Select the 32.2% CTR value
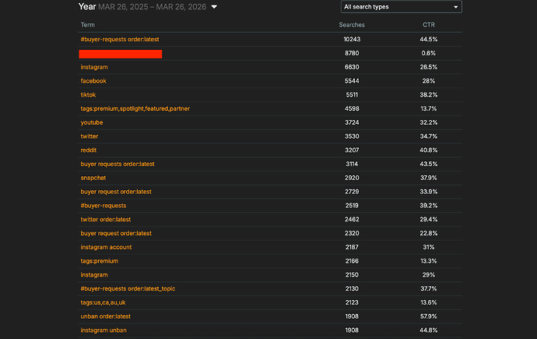 click(x=429, y=122)
